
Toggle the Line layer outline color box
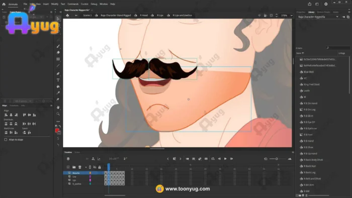click(90, 177)
